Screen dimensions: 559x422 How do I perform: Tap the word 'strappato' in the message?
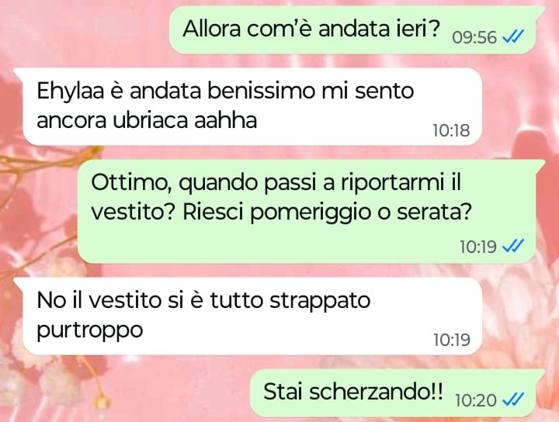click(320, 301)
